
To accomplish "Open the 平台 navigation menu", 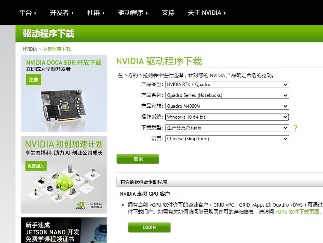I will 28,13.
